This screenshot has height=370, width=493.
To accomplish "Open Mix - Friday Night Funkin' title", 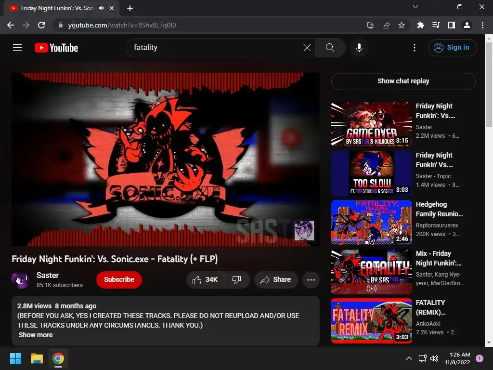I will click(x=439, y=258).
